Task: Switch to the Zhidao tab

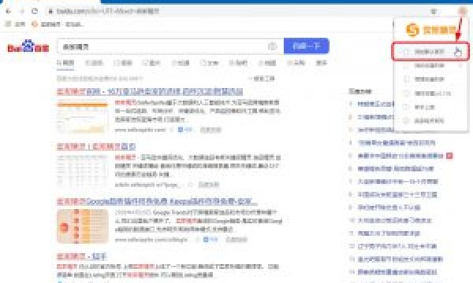Action: pos(181,63)
